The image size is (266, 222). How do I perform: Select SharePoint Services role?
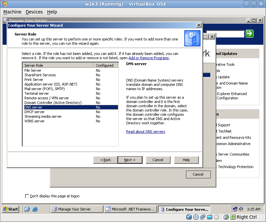coord(71,75)
